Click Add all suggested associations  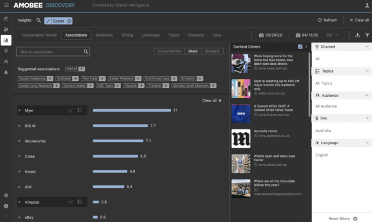75,68
